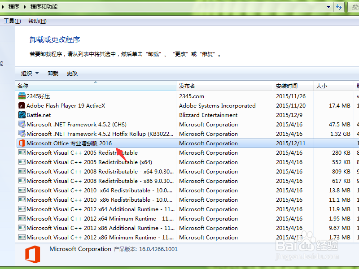Click the 程序和功能 breadcrumb item
Screen dimensions: 359x269
coord(44,7)
